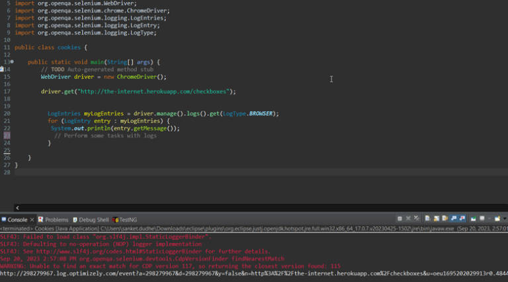Toggle Scroll Lock in Console
Screen dimensions: 508x282
click(436, 218)
